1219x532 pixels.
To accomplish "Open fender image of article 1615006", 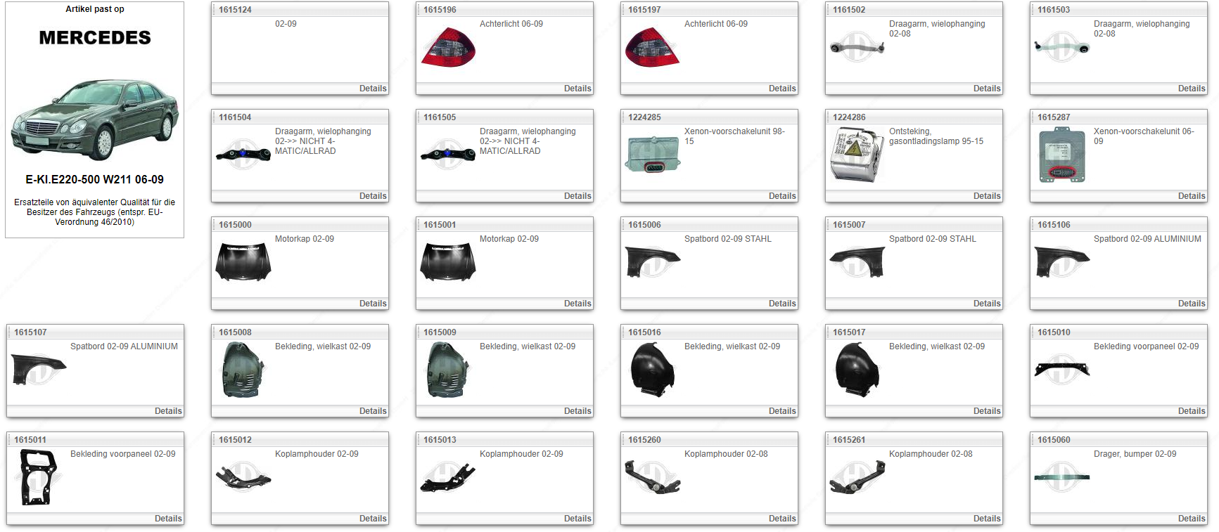I will (653, 261).
